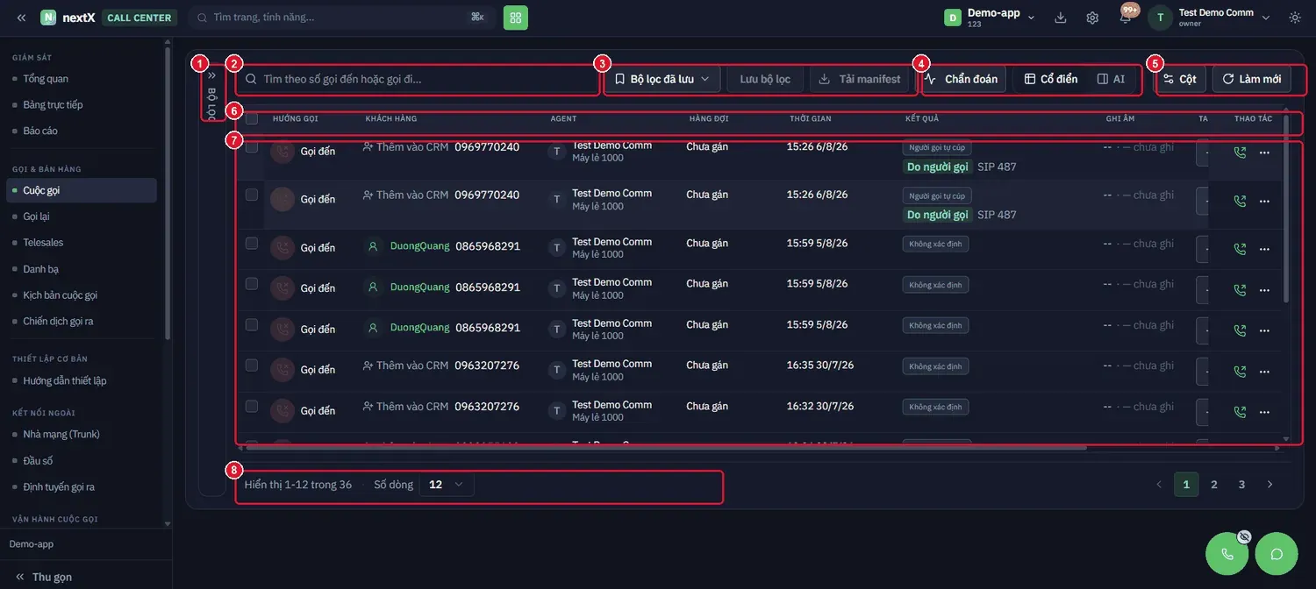This screenshot has width=1316, height=589.
Task: Tick the select-all checkbox in the table header
Action: point(252,118)
